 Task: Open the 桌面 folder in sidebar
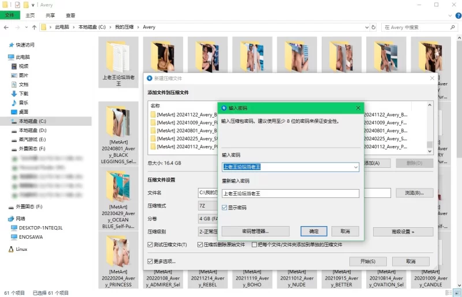pyautogui.click(x=24, y=112)
